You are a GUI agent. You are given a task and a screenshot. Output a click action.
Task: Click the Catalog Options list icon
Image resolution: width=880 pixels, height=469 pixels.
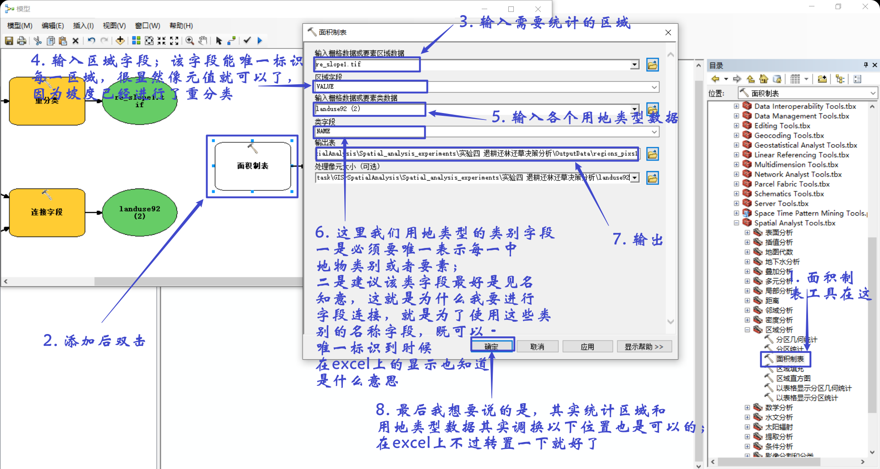coord(858,79)
